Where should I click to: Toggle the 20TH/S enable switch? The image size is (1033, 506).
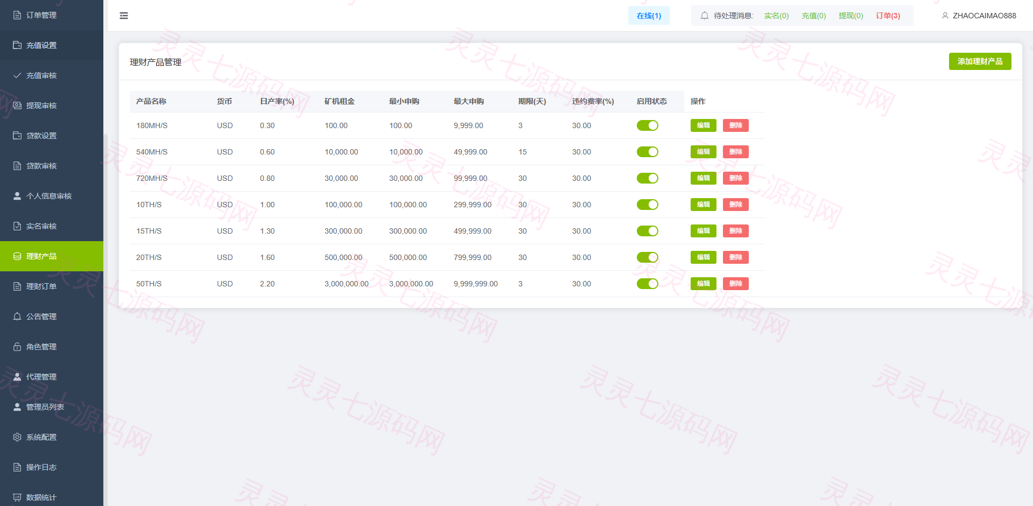click(648, 257)
